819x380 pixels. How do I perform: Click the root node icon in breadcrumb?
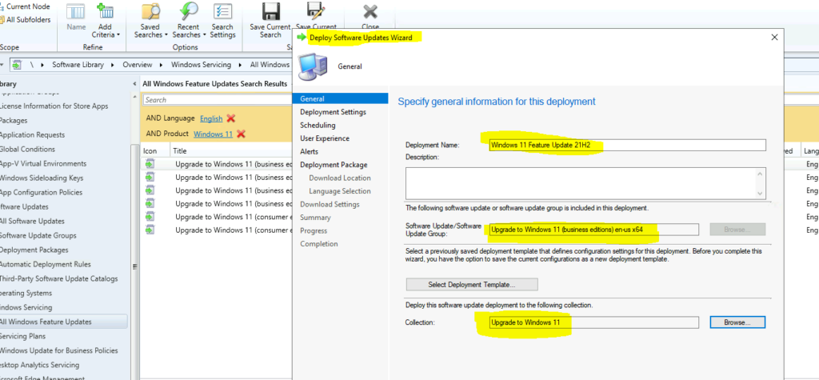click(18, 65)
